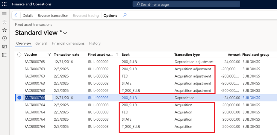Open the BUIL-000003 link in selected row
This screenshot has height=135, width=277.
(x=98, y=98)
